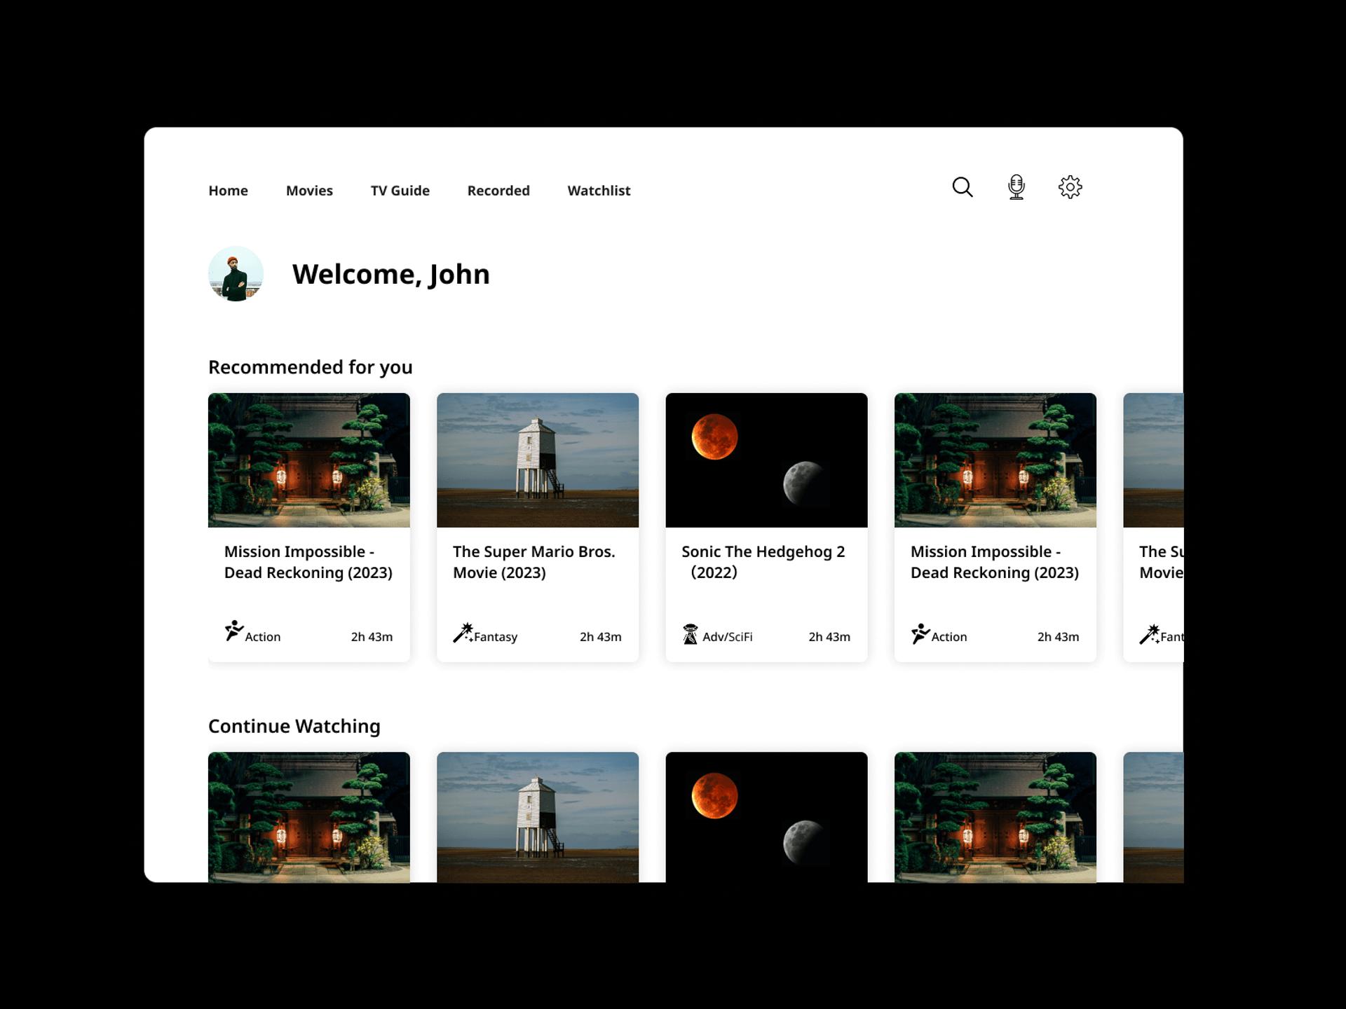This screenshot has height=1009, width=1346.
Task: Select "Sonic The Hedgehog 2 (2022)" title
Action: [x=763, y=562]
